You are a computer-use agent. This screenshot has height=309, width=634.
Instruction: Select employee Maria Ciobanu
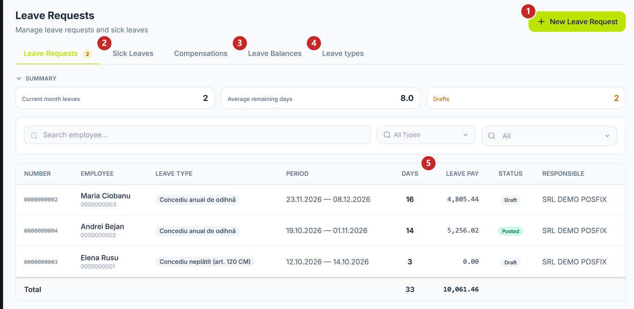tap(106, 196)
